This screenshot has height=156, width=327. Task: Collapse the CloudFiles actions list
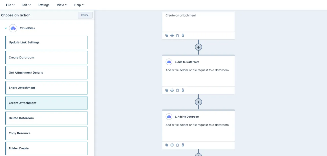click(6, 28)
